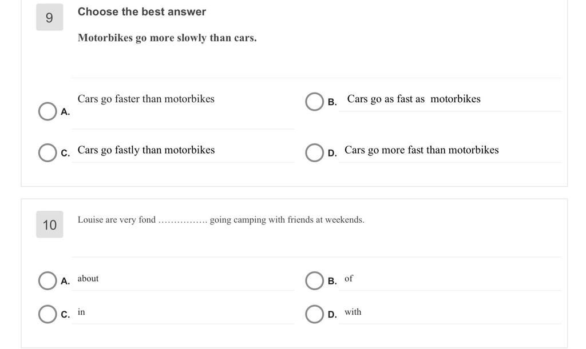Click the question number 9 badge

(x=50, y=17)
